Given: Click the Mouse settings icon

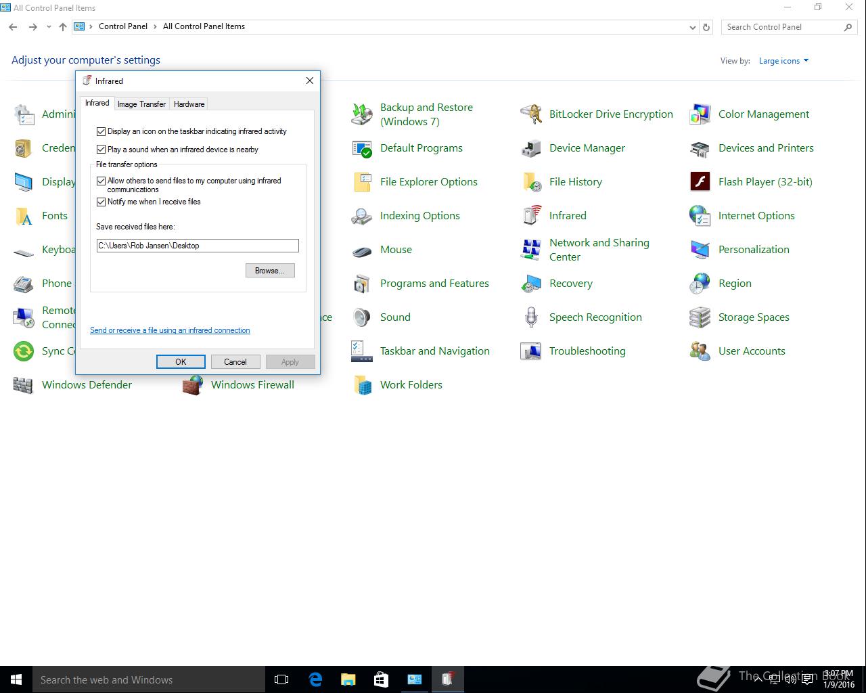Looking at the screenshot, I should (x=362, y=250).
